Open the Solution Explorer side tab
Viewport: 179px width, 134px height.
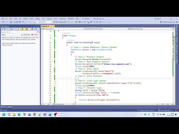(177, 49)
